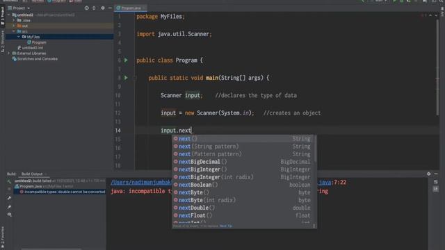Open the completion popup options (three dots)
Image resolution: width=445 pixels, height=250 pixels.
coord(314,226)
